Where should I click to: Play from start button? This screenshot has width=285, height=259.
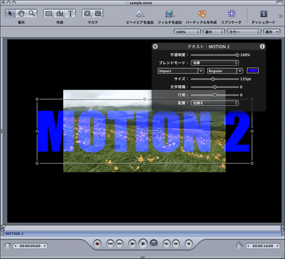(132, 244)
